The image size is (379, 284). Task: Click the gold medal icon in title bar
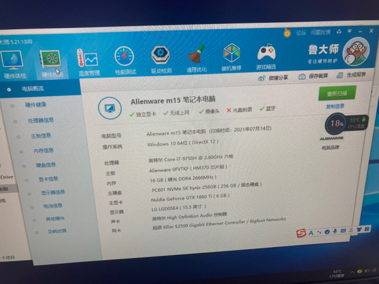coord(287,33)
